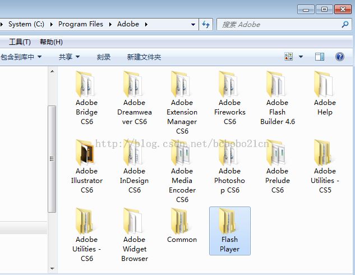Click the 刻录 button
The height and width of the screenshot is (275, 355).
click(x=103, y=57)
